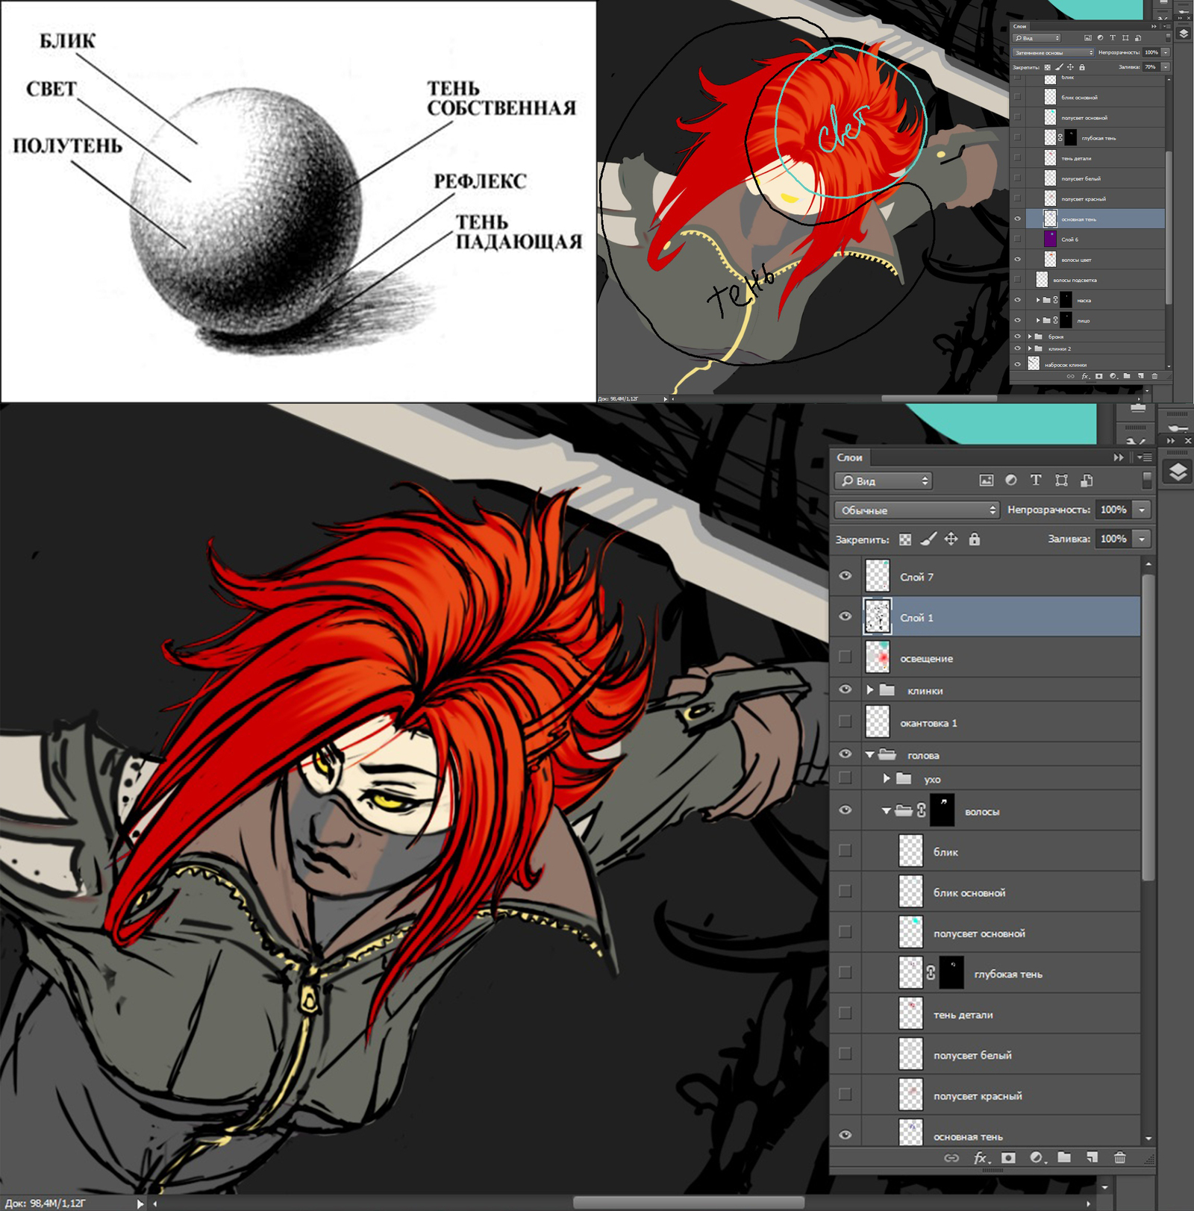Click scroll-down arrow of large layers panel
Image resolution: width=1194 pixels, height=1211 pixels.
coord(1148,1139)
